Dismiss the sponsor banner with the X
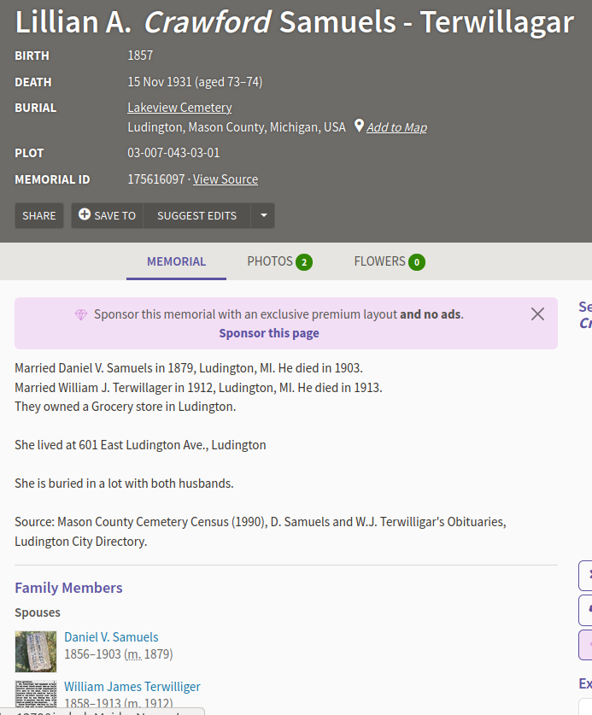Screen dimensions: 592x715 pos(537,314)
